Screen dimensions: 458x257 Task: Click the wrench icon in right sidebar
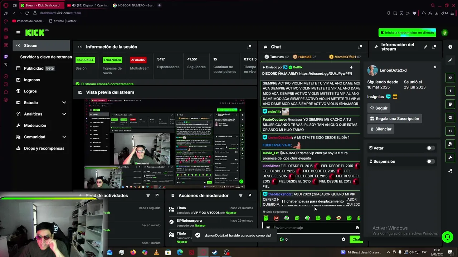[x=450, y=157]
